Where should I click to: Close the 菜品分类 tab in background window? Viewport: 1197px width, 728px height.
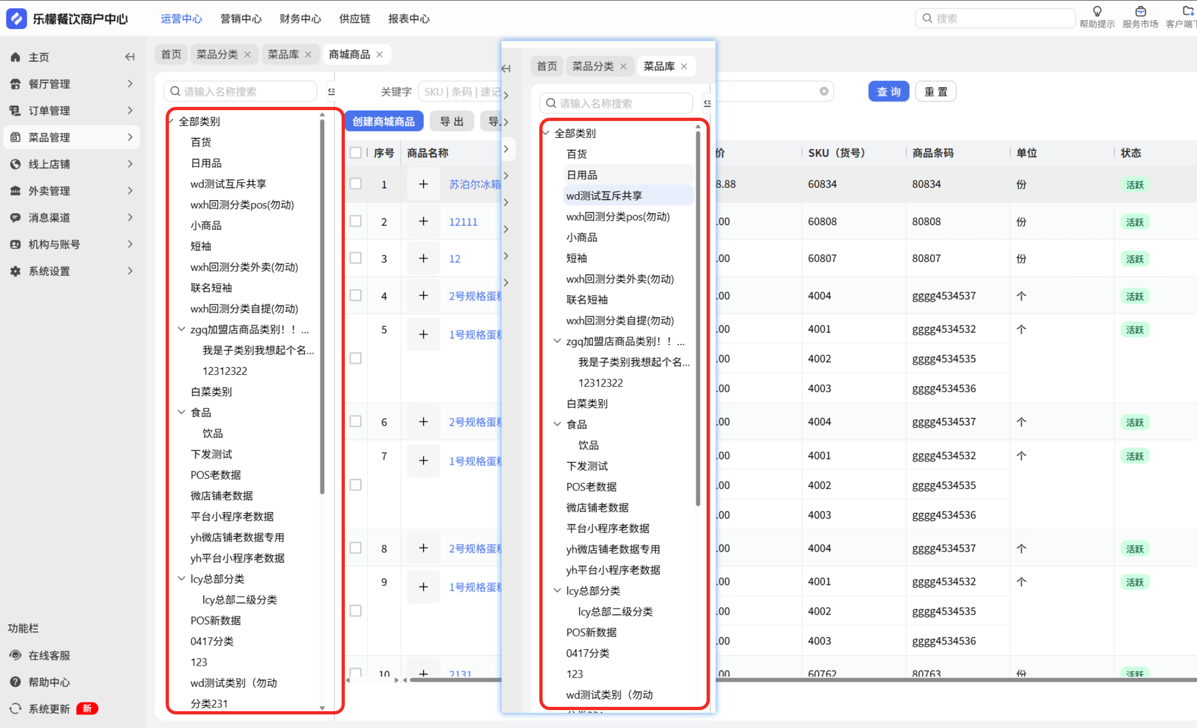(x=248, y=54)
